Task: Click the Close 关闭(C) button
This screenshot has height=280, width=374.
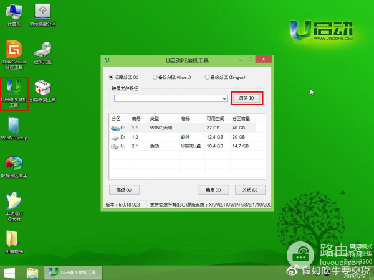Action: point(250,190)
